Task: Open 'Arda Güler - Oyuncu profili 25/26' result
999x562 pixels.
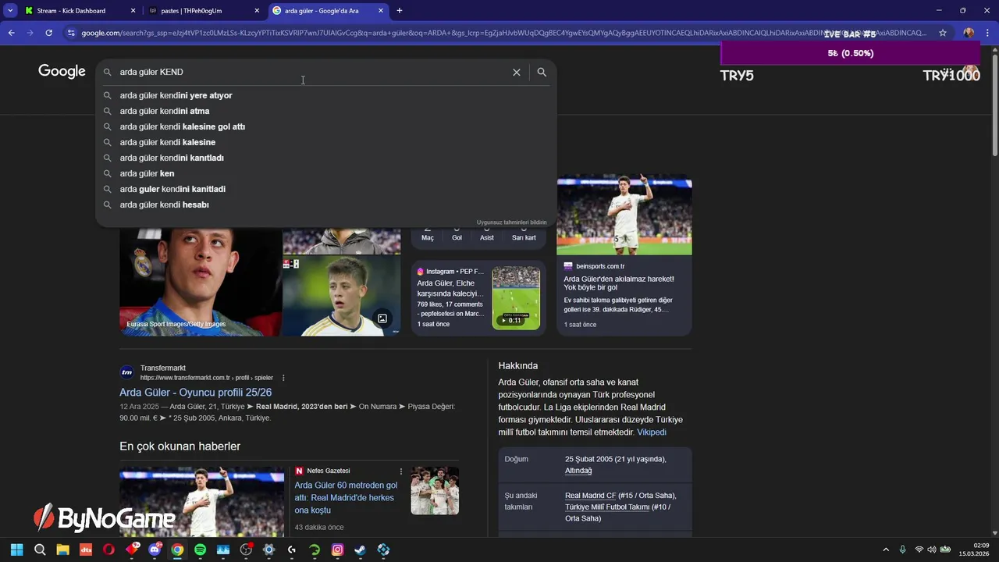Action: (195, 393)
